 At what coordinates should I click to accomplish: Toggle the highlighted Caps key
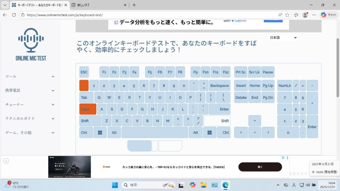click(88, 109)
